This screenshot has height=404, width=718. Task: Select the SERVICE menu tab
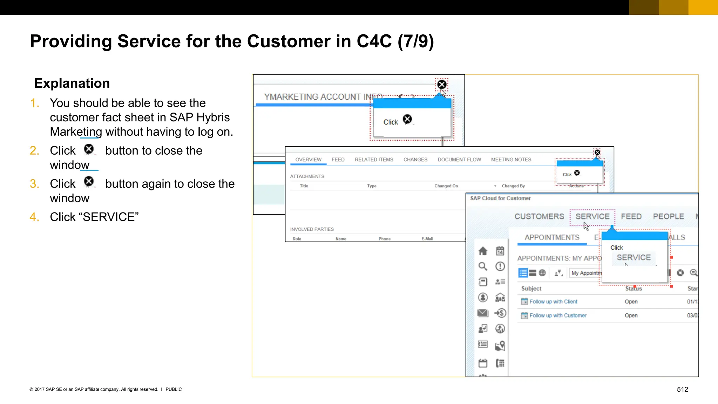(x=592, y=216)
